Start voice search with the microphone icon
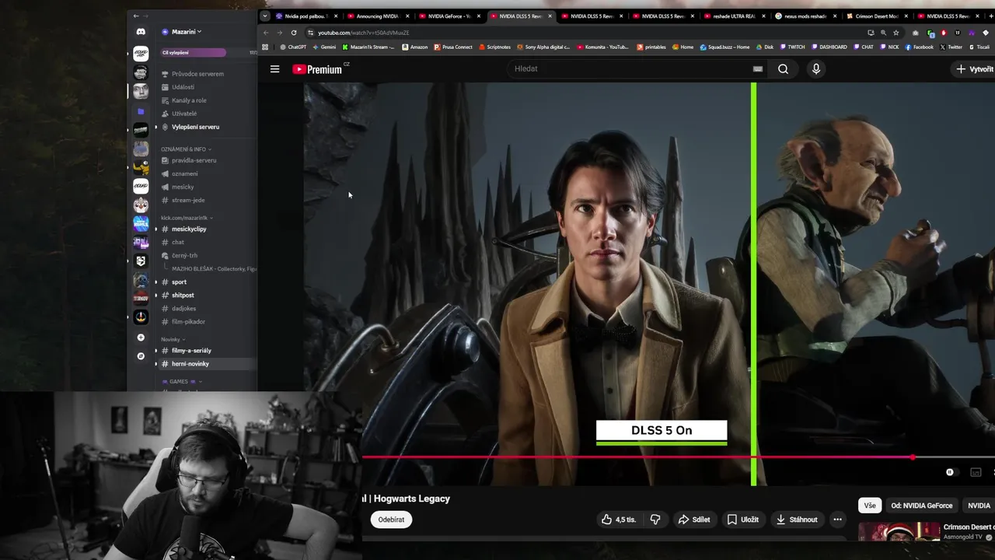Image resolution: width=995 pixels, height=560 pixels. click(815, 69)
